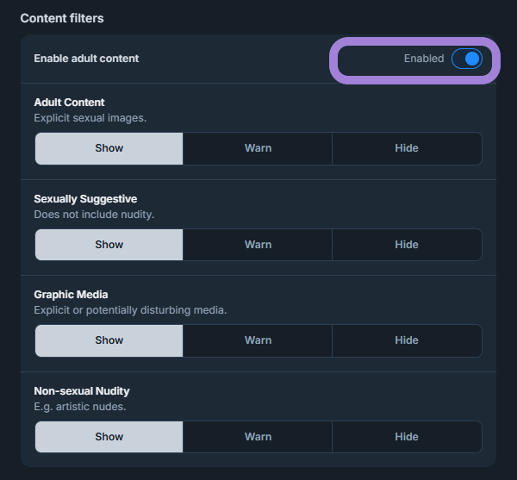The height and width of the screenshot is (480, 517).
Task: Click the Graphic Media section title
Action: click(71, 295)
